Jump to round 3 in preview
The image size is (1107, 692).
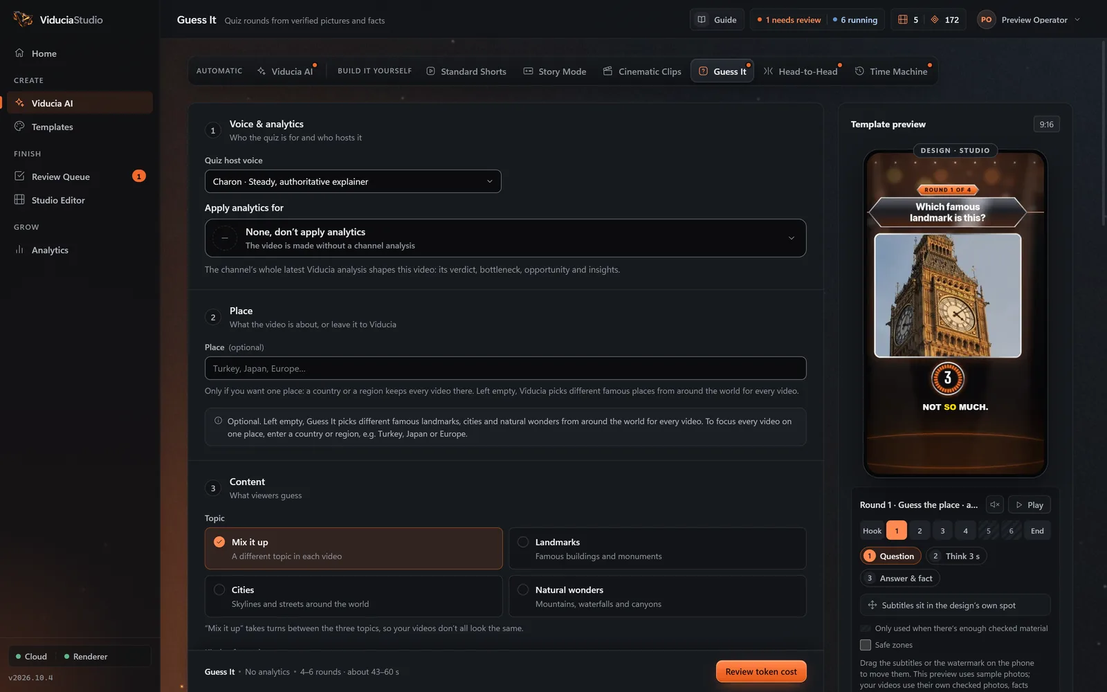(x=942, y=531)
